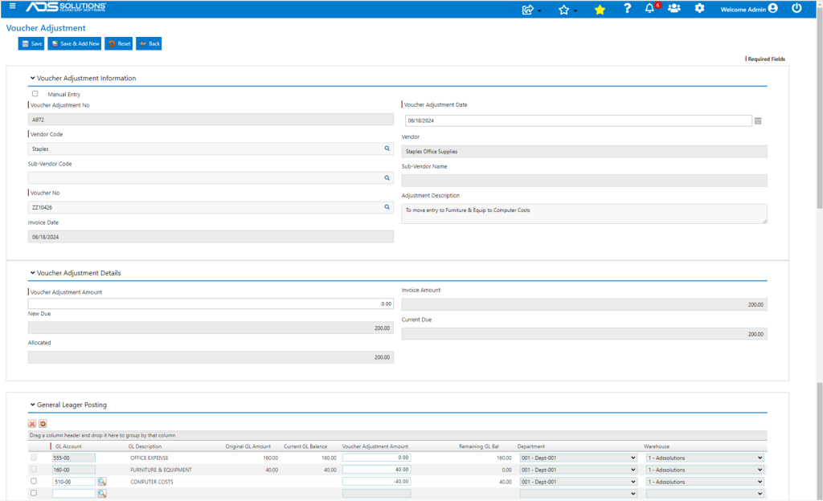Check the 555-00 row checkbox

tap(34, 458)
